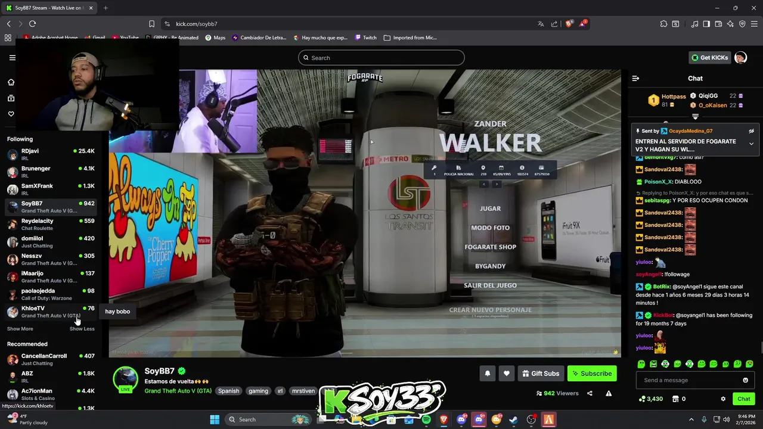This screenshot has width=763, height=429.
Task: Select MODO FOTO in the game menu
Action: pos(490,228)
